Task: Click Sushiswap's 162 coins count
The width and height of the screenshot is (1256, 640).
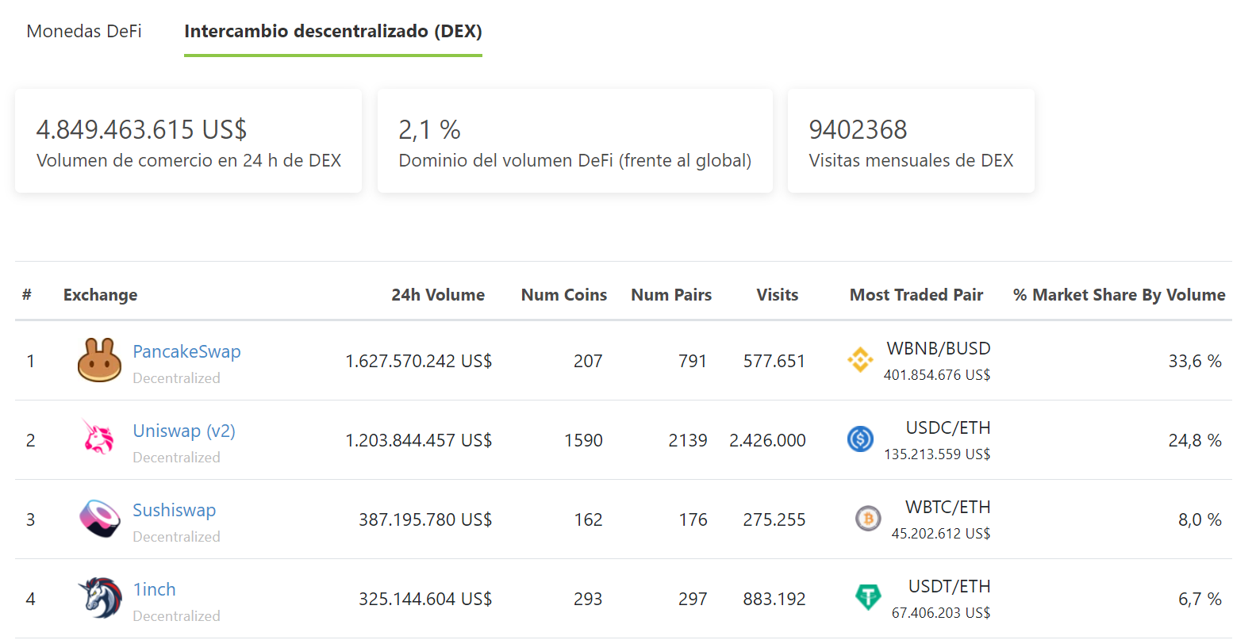Action: [588, 519]
